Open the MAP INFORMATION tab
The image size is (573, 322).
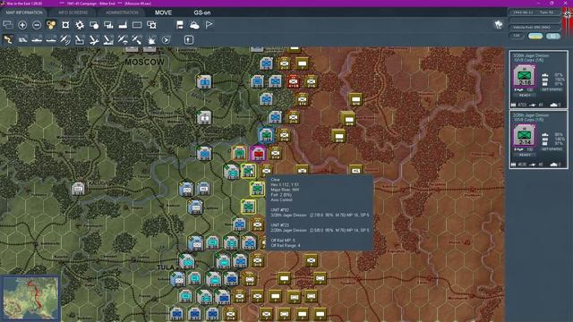point(24,13)
